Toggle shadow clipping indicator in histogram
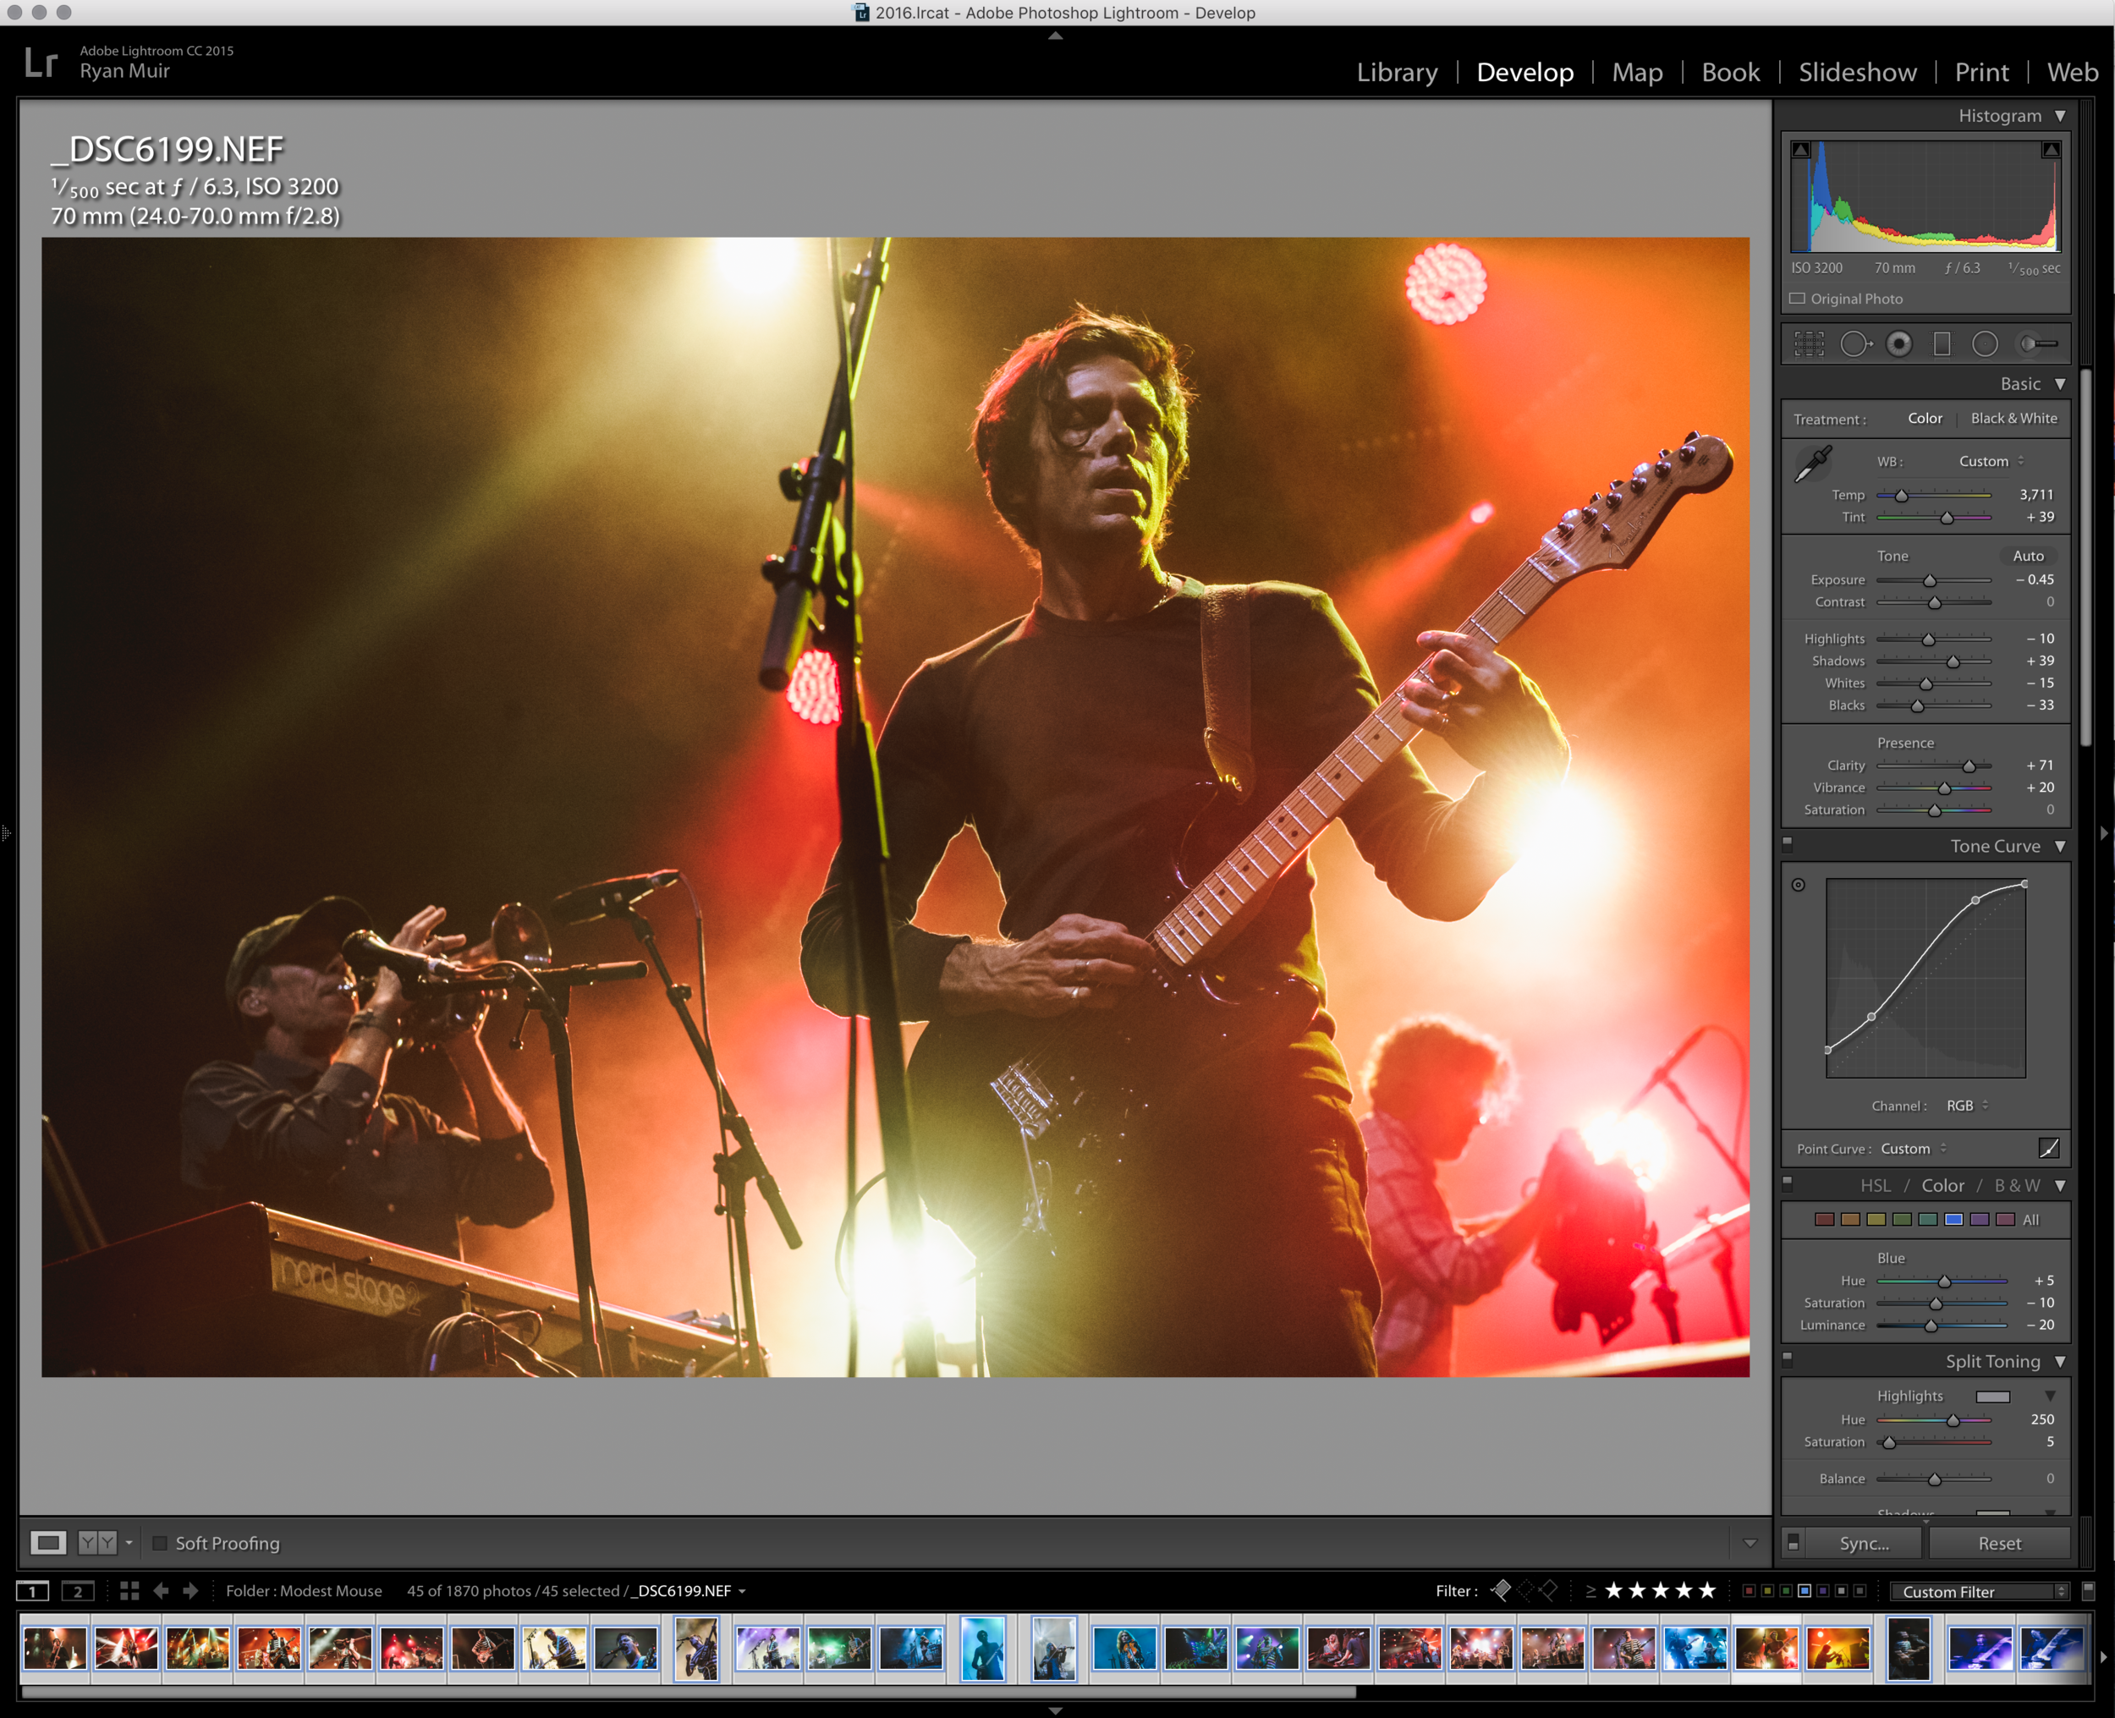The height and width of the screenshot is (1718, 2115). (x=1801, y=150)
